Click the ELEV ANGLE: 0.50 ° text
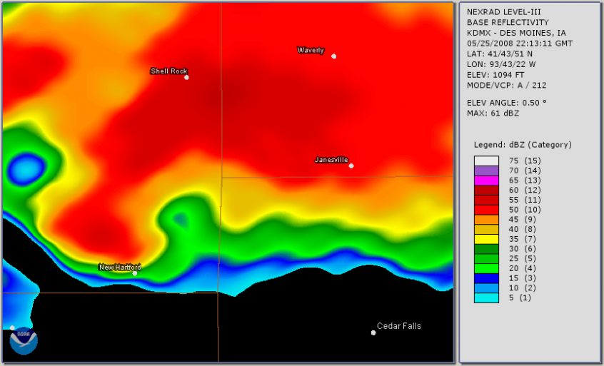604x366 pixels. (x=506, y=103)
